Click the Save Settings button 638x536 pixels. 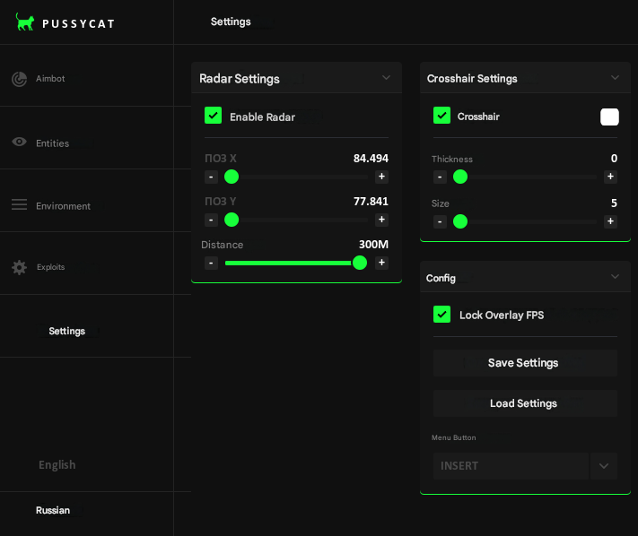pyautogui.click(x=525, y=363)
